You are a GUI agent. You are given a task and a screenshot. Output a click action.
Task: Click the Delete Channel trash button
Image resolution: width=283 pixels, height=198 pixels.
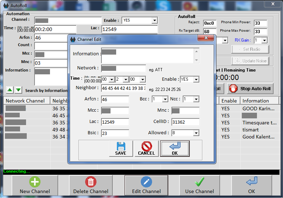click(90, 185)
